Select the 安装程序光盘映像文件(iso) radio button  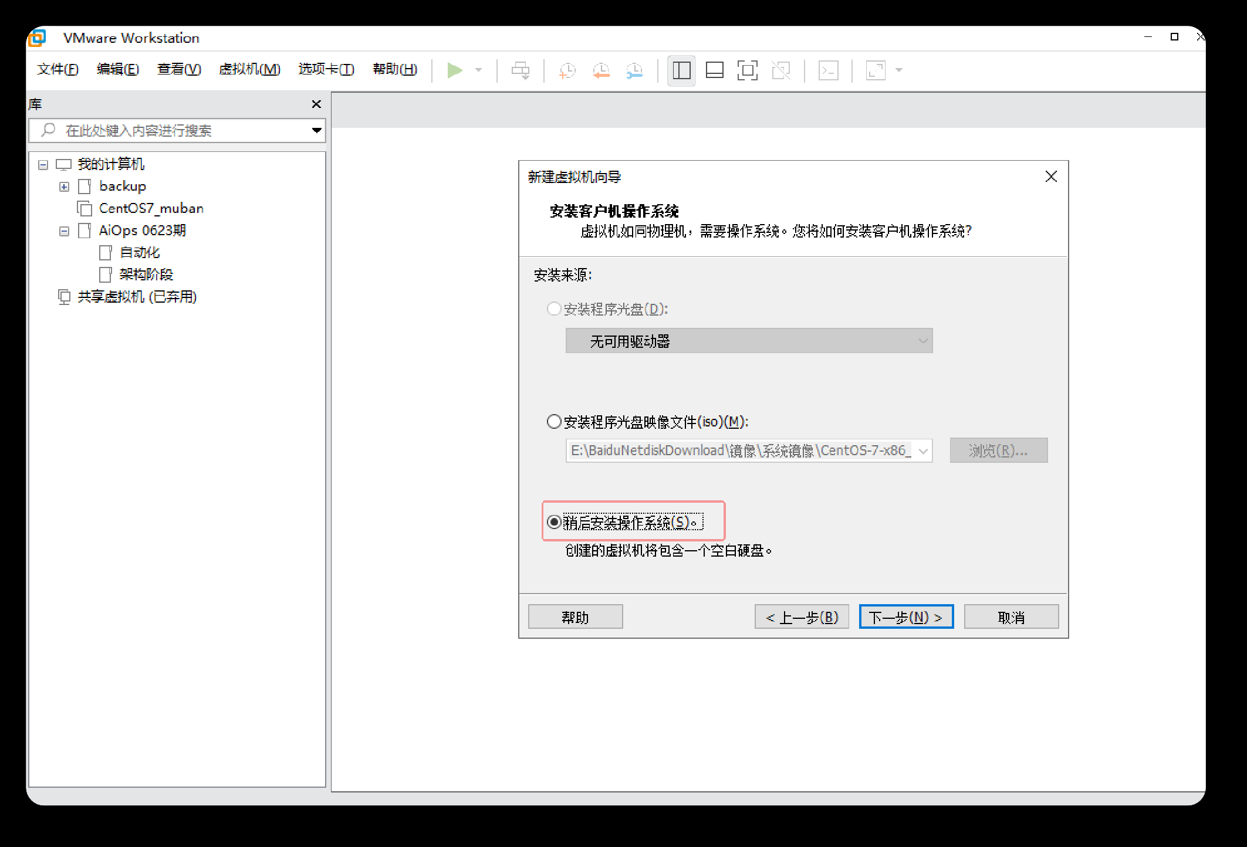tap(554, 422)
